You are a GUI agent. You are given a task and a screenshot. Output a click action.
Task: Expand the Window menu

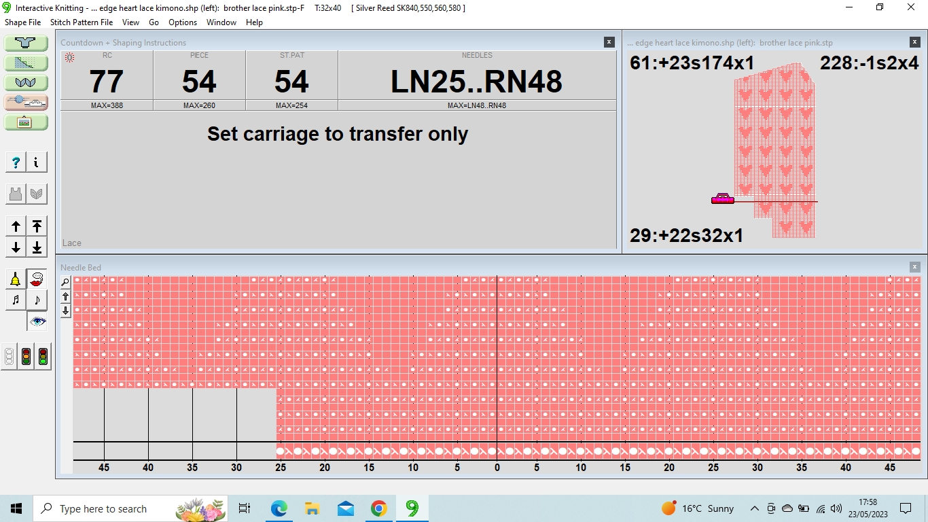point(221,22)
